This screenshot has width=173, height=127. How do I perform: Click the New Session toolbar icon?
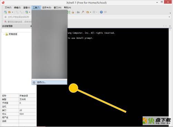pyautogui.click(x=5, y=12)
